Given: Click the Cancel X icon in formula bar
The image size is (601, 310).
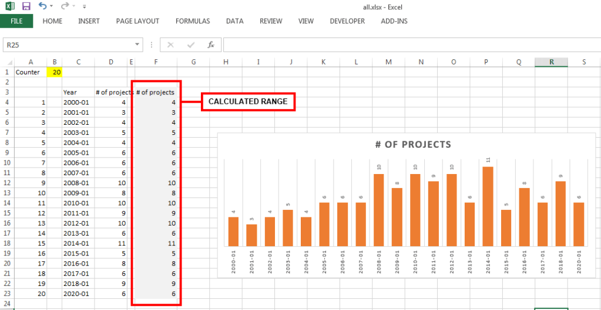Looking at the screenshot, I should [x=171, y=45].
